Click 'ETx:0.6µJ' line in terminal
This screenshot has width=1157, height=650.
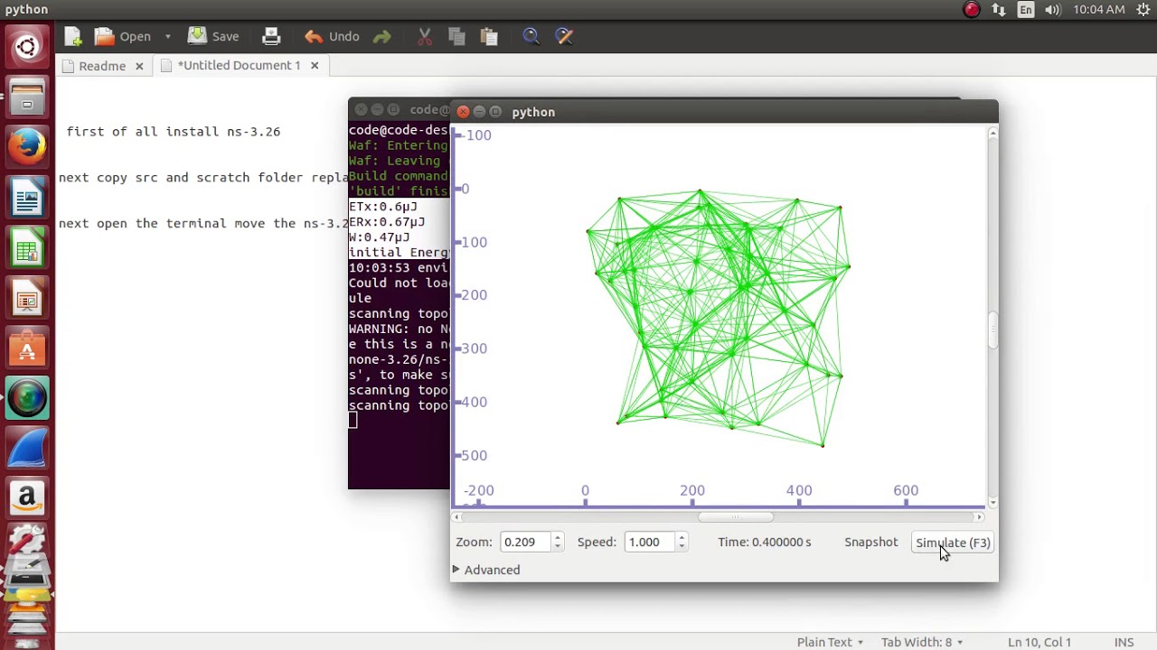(383, 206)
